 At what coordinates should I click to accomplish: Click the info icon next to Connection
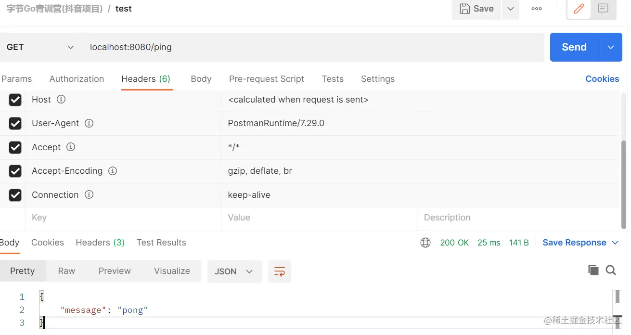click(89, 194)
